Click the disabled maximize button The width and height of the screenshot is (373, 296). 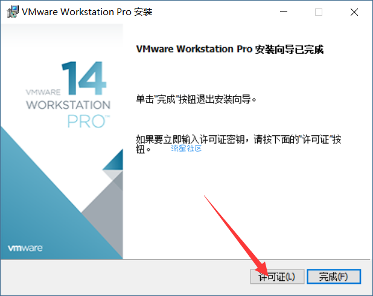(319, 12)
